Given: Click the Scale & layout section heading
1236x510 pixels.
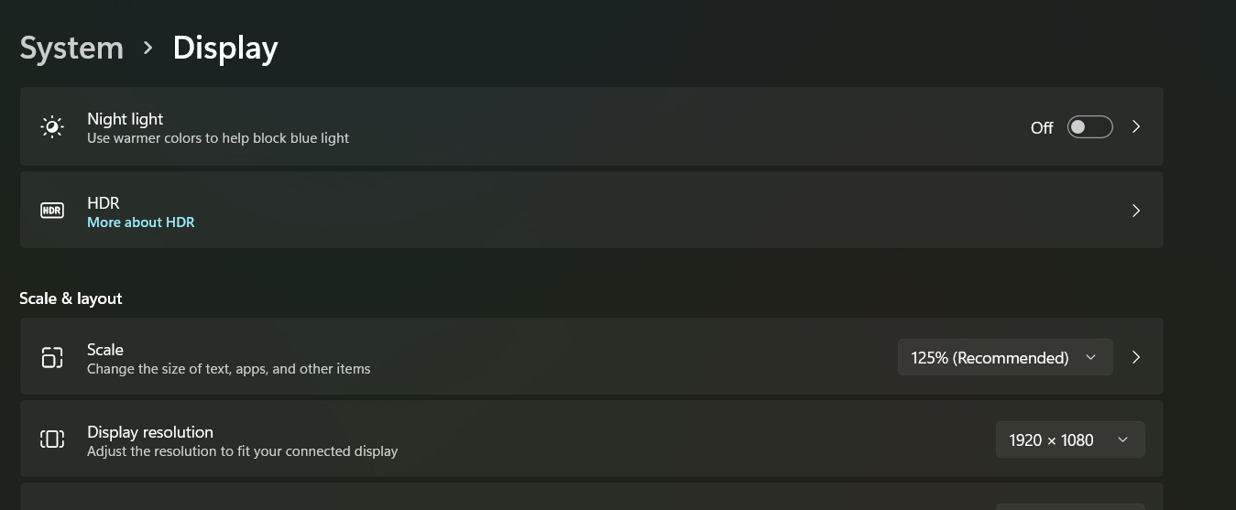Looking at the screenshot, I should pyautogui.click(x=71, y=298).
